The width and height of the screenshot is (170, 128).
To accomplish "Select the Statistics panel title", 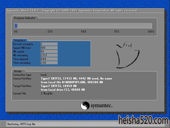I will click(20, 41).
